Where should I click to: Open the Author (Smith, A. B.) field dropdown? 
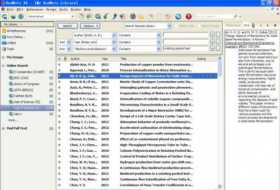(114, 35)
